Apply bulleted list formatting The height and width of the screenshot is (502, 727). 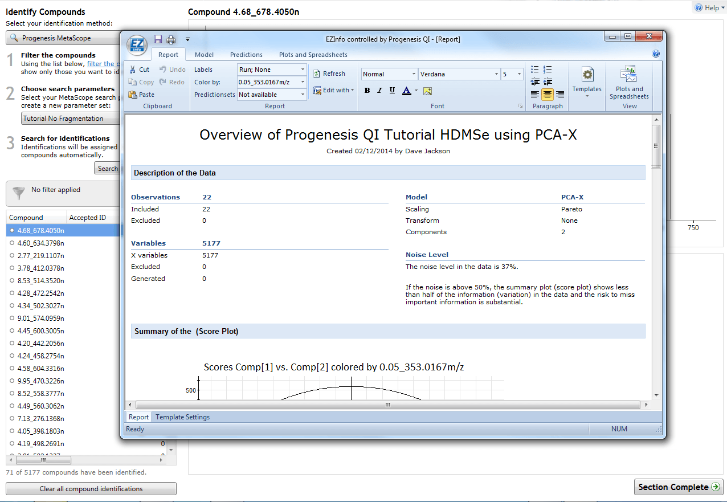pos(534,70)
